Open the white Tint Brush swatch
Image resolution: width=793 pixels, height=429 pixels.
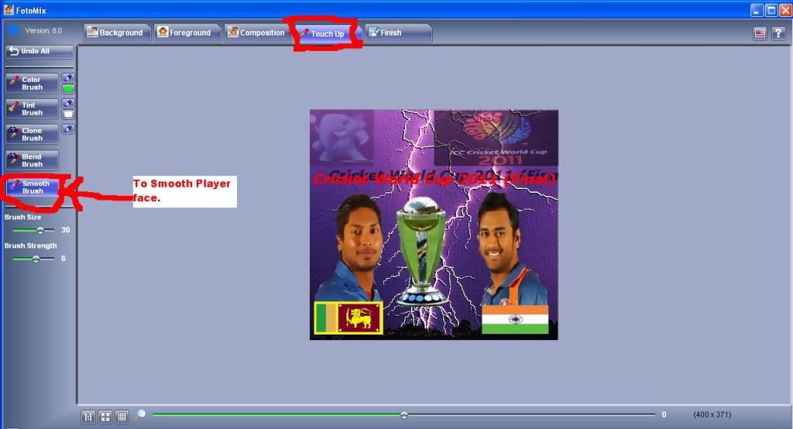[x=68, y=115]
